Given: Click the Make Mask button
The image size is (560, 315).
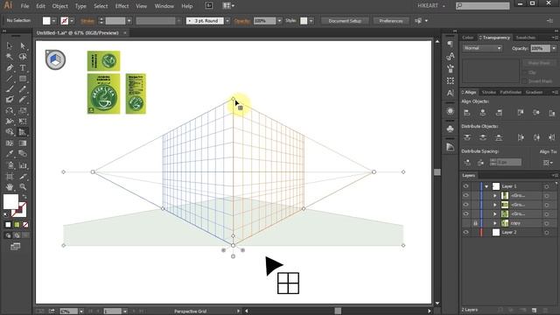Looking at the screenshot, I should point(539,63).
